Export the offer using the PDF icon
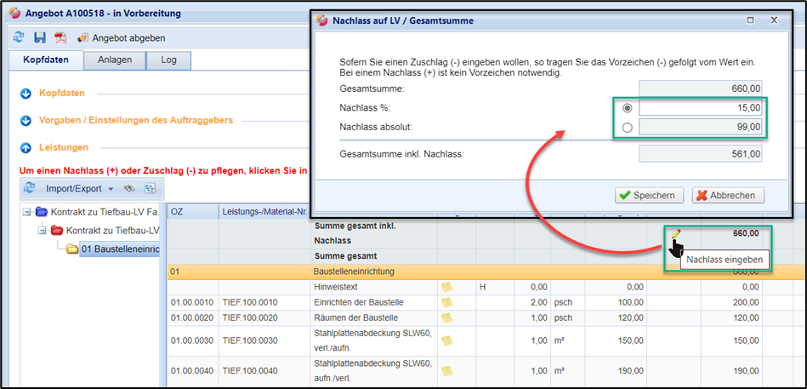 [x=60, y=37]
